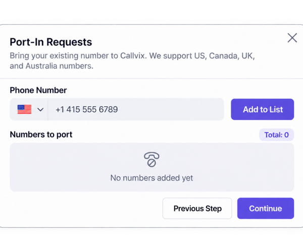
Task: Click the description line mentioning Callvix
Action: [x=132, y=56]
